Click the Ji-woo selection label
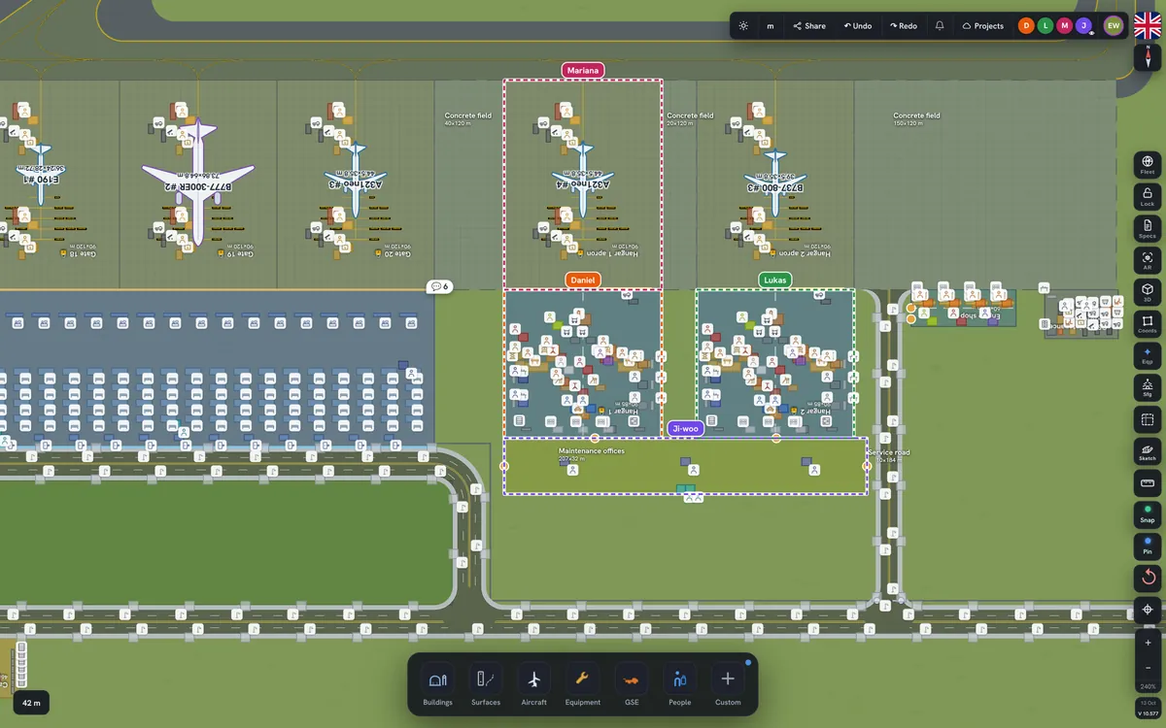Image resolution: width=1166 pixels, height=728 pixels. [x=685, y=429]
